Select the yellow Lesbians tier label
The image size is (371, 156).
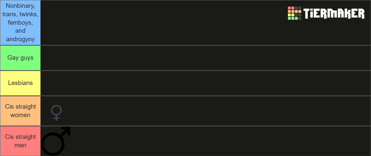pyautogui.click(x=20, y=83)
